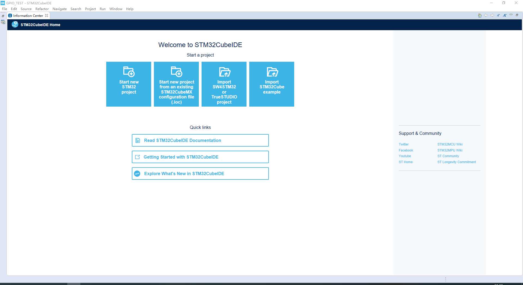Open the C/C++ perspective icon in left trim

tap(3, 22)
